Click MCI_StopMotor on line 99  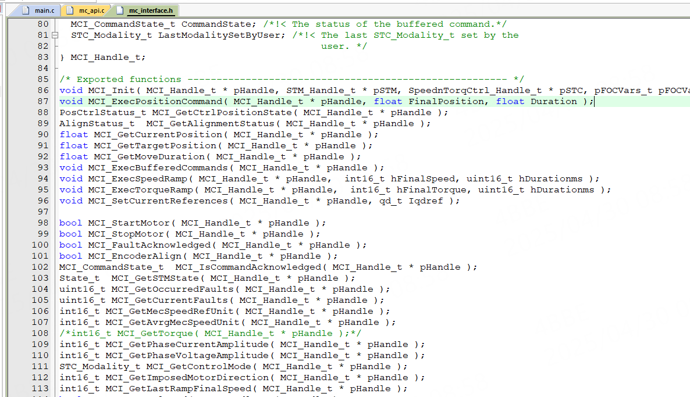pyautogui.click(x=126, y=234)
